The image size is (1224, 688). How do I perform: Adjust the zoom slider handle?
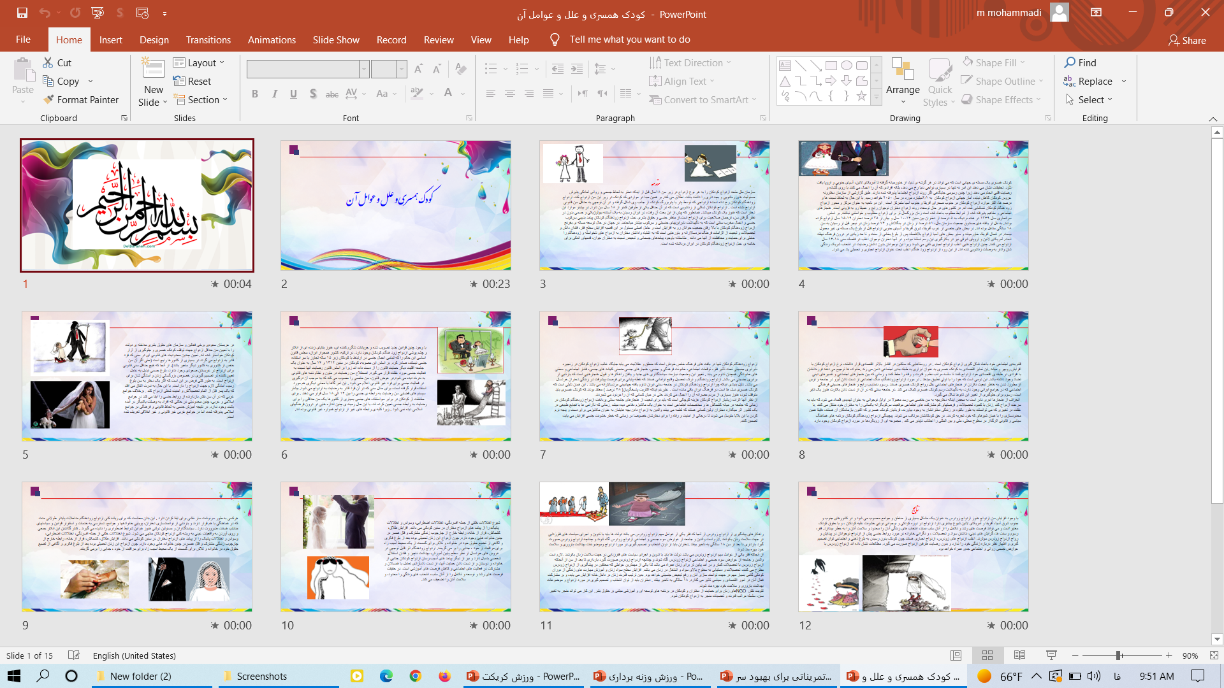tap(1118, 656)
